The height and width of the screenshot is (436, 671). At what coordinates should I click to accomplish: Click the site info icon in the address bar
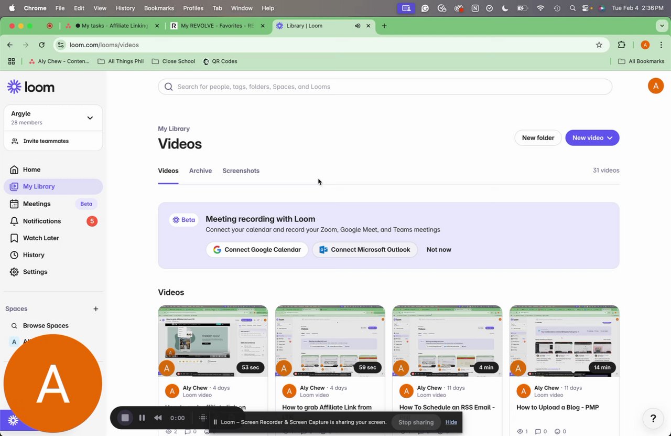61,45
